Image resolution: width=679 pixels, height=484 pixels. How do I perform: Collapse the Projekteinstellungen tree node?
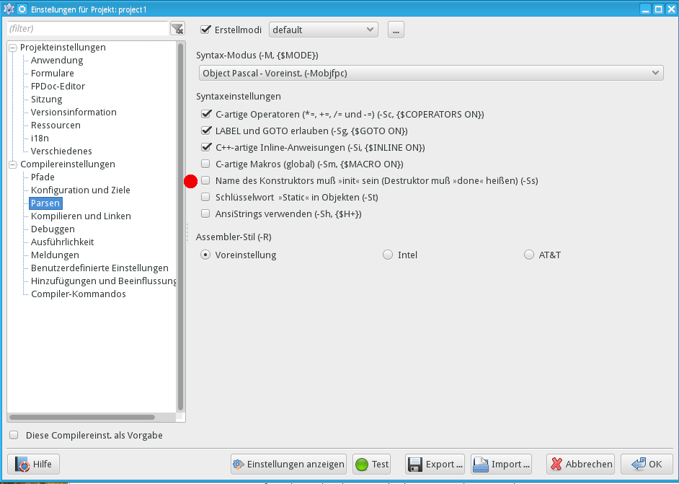point(13,48)
